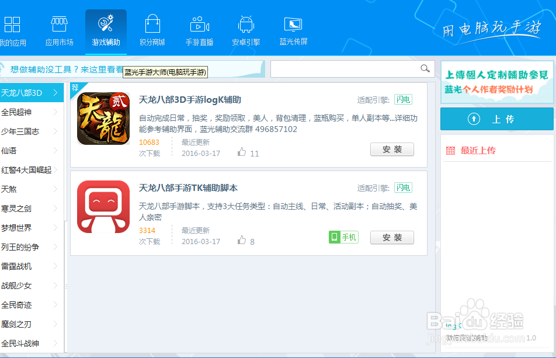556x358 pixels.
Task: Click the 最近上传 calendar icon
Action: [450, 150]
